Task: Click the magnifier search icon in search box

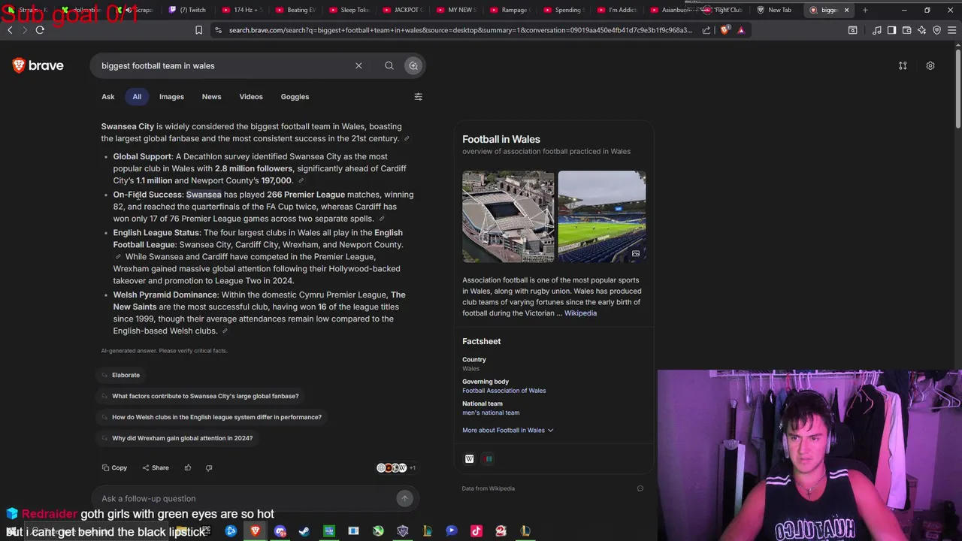Action: [389, 66]
